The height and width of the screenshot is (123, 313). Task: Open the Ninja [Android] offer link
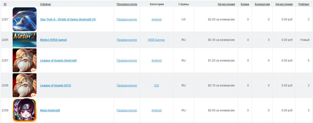[50, 110]
